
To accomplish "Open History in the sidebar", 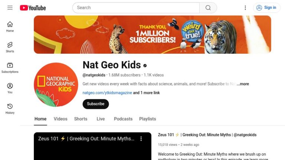I will (x=10, y=109).
